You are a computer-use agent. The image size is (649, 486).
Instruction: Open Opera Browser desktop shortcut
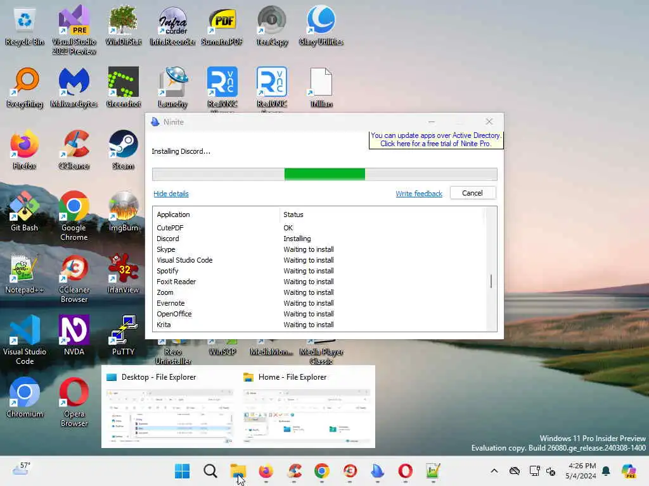click(x=74, y=402)
